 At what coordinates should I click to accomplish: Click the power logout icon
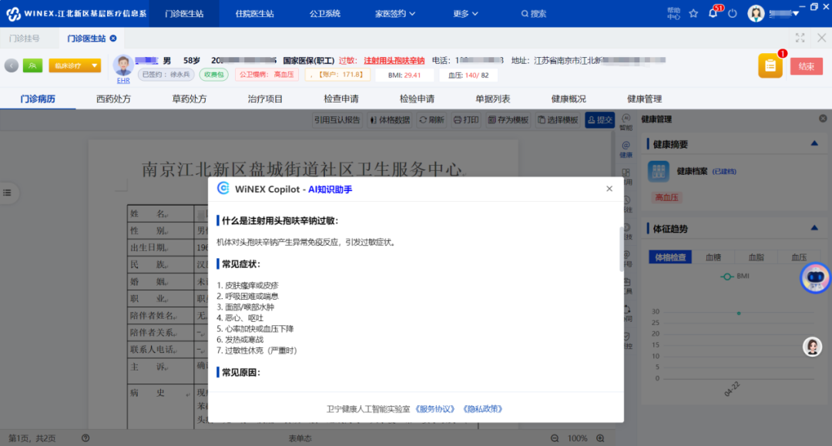[x=732, y=14]
